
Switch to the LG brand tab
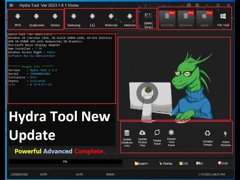click(92, 19)
